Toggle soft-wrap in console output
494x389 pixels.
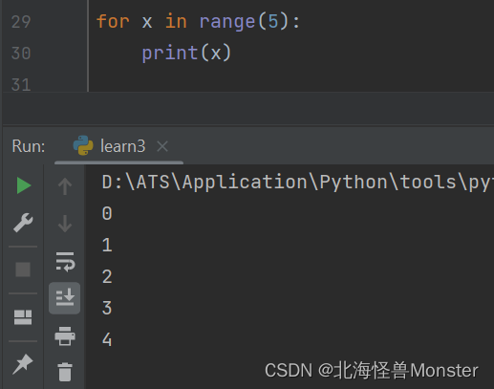65,262
